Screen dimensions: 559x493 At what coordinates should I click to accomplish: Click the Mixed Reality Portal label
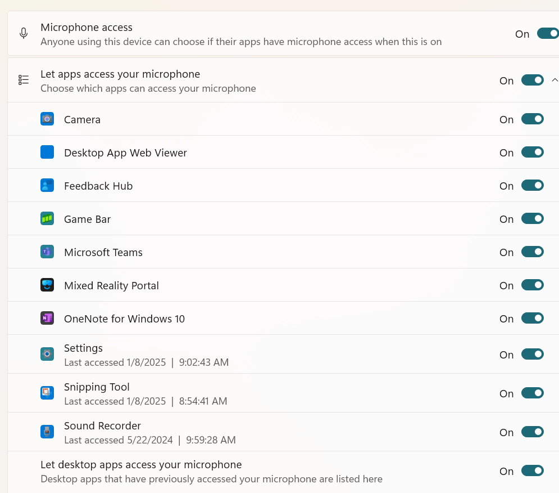pos(112,286)
